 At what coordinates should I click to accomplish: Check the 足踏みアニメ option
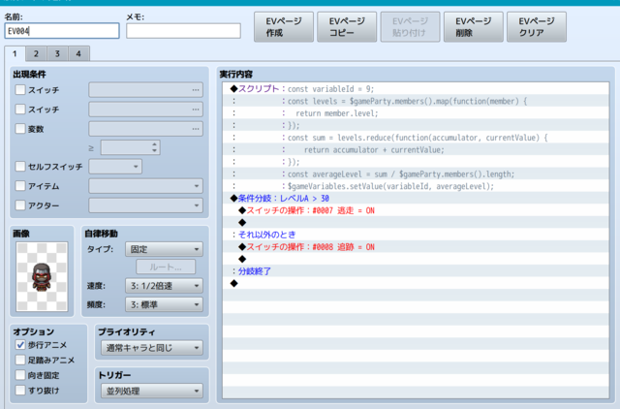(20, 360)
